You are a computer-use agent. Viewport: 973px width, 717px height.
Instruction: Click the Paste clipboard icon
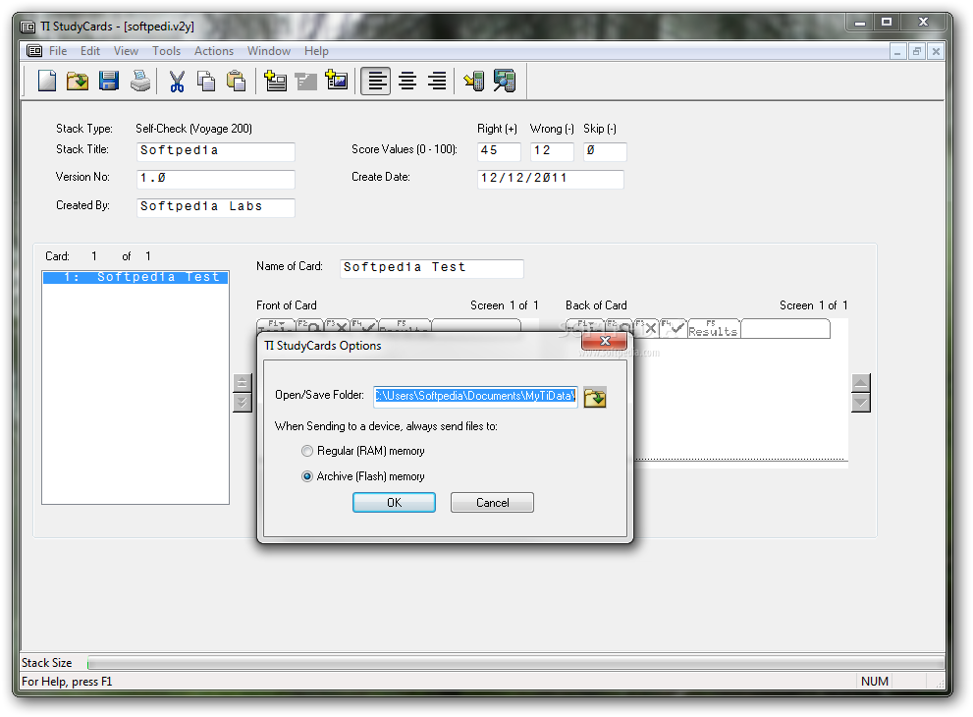pyautogui.click(x=236, y=81)
